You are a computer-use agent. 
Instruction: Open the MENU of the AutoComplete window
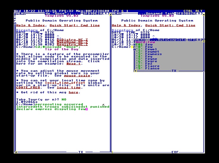point(140,40)
